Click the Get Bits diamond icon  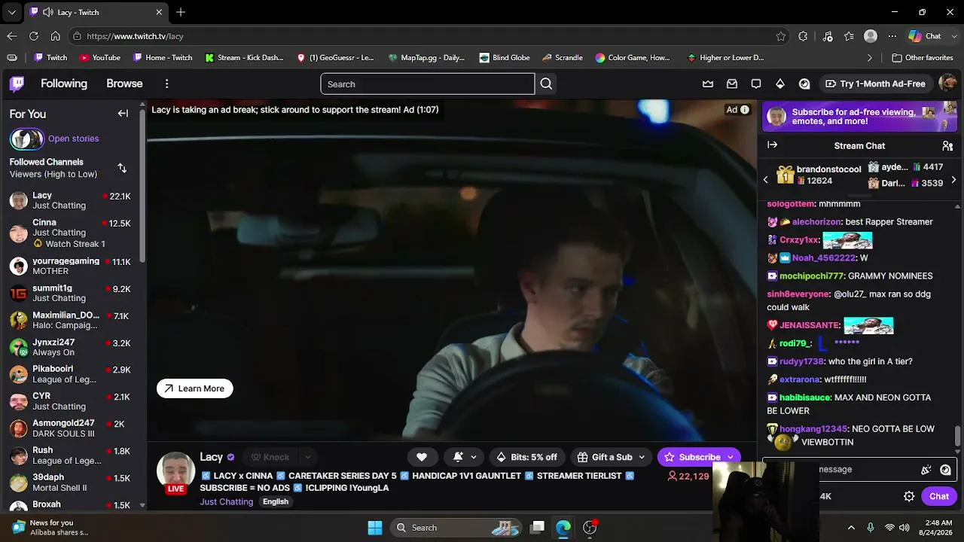780,84
